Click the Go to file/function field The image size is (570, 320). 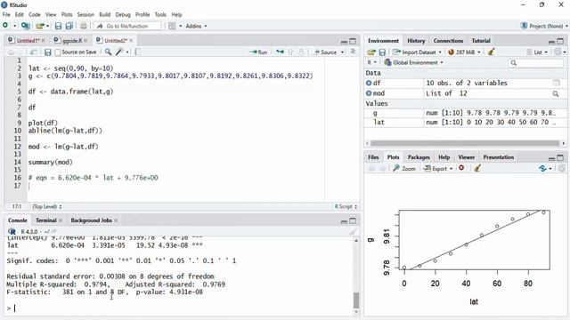point(128,26)
